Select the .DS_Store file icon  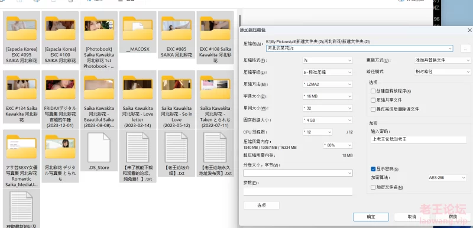point(99,148)
